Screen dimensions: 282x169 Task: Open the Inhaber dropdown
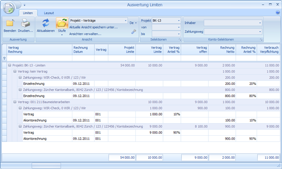260,23
